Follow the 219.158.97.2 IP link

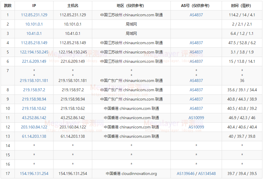[34, 90]
